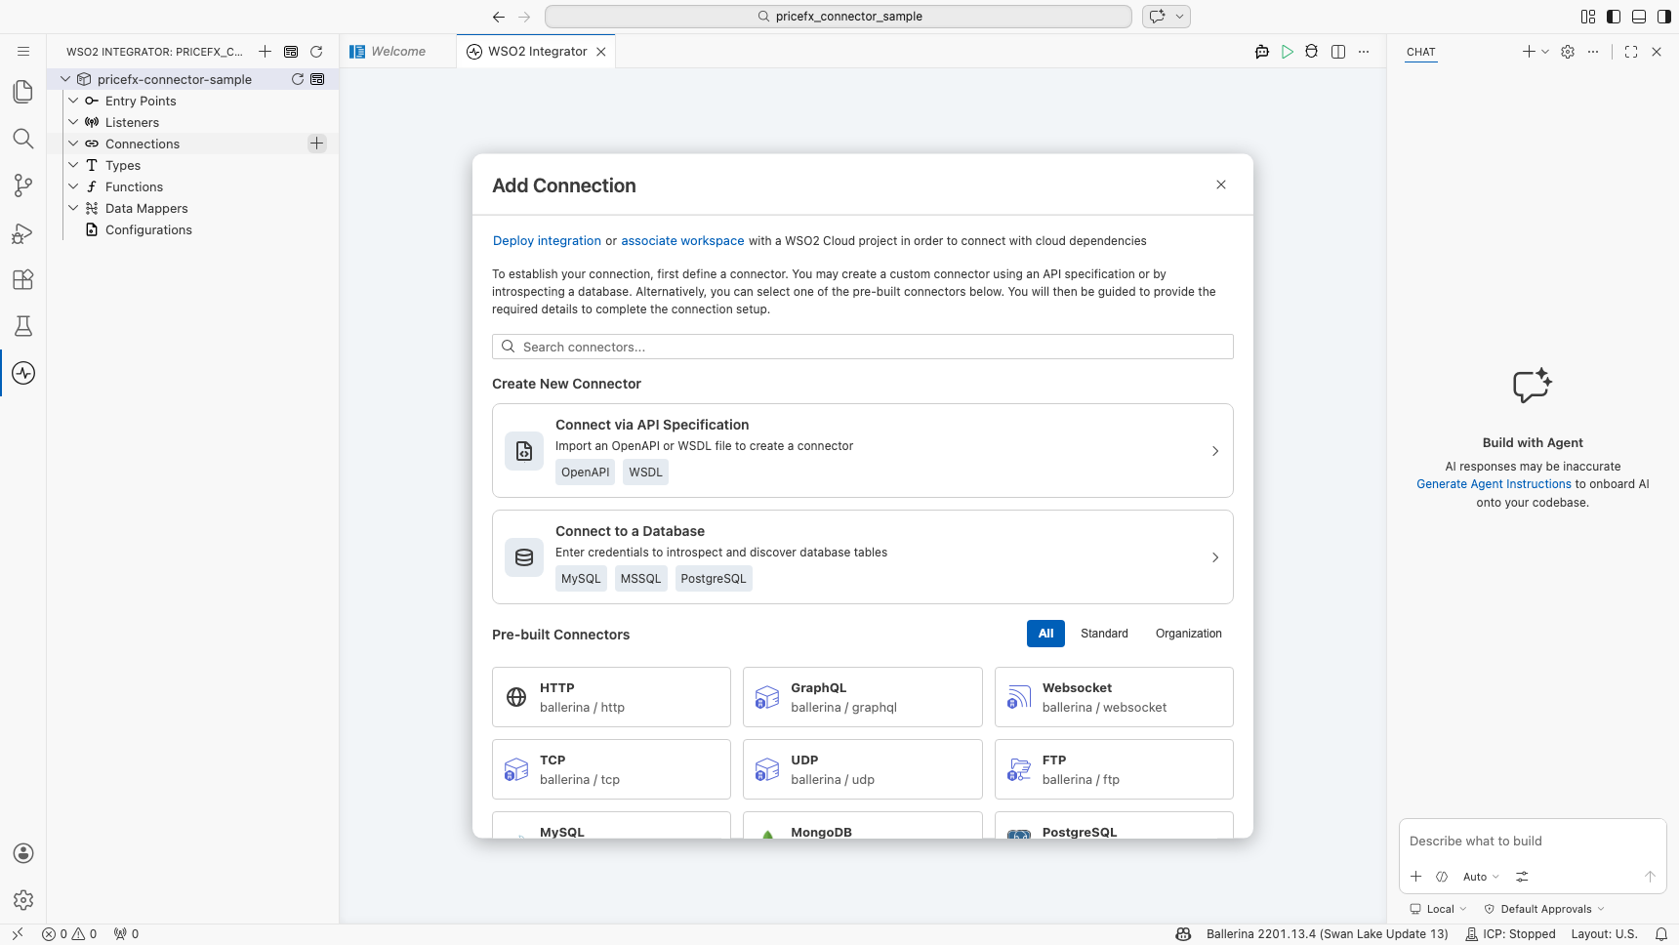This screenshot has width=1679, height=945.
Task: Focus the Search connectors field
Action: click(863, 347)
